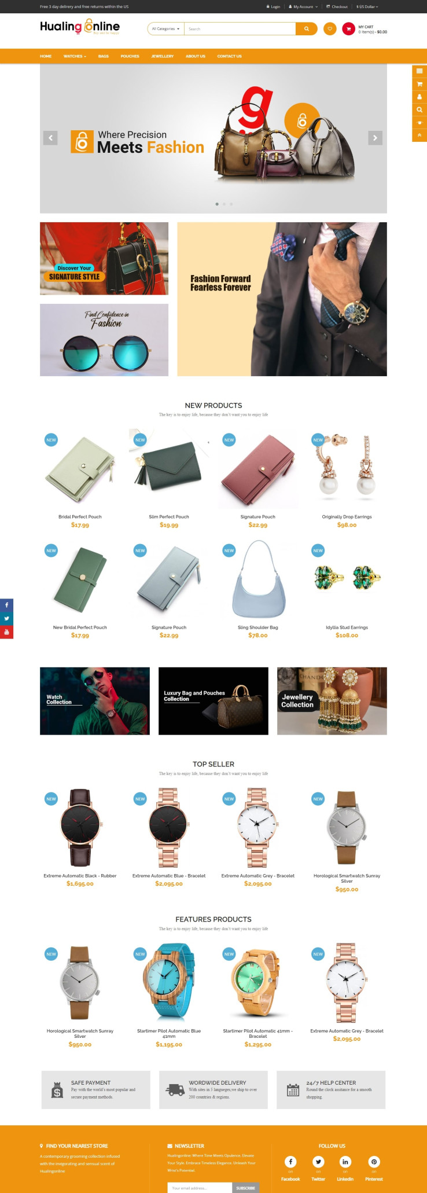Open the red shopping cart icon

(x=348, y=28)
